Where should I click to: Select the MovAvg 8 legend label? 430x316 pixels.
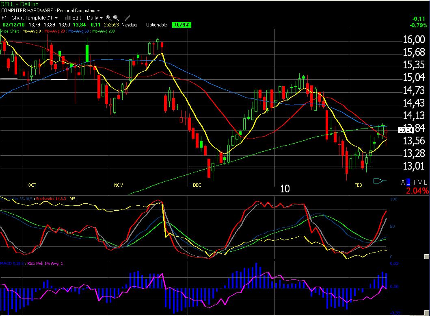pyautogui.click(x=32, y=31)
